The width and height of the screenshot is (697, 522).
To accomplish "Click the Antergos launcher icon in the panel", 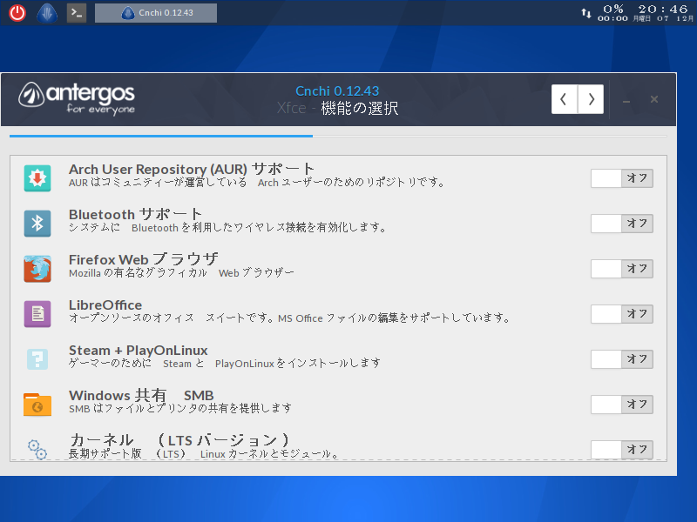I will click(x=46, y=12).
